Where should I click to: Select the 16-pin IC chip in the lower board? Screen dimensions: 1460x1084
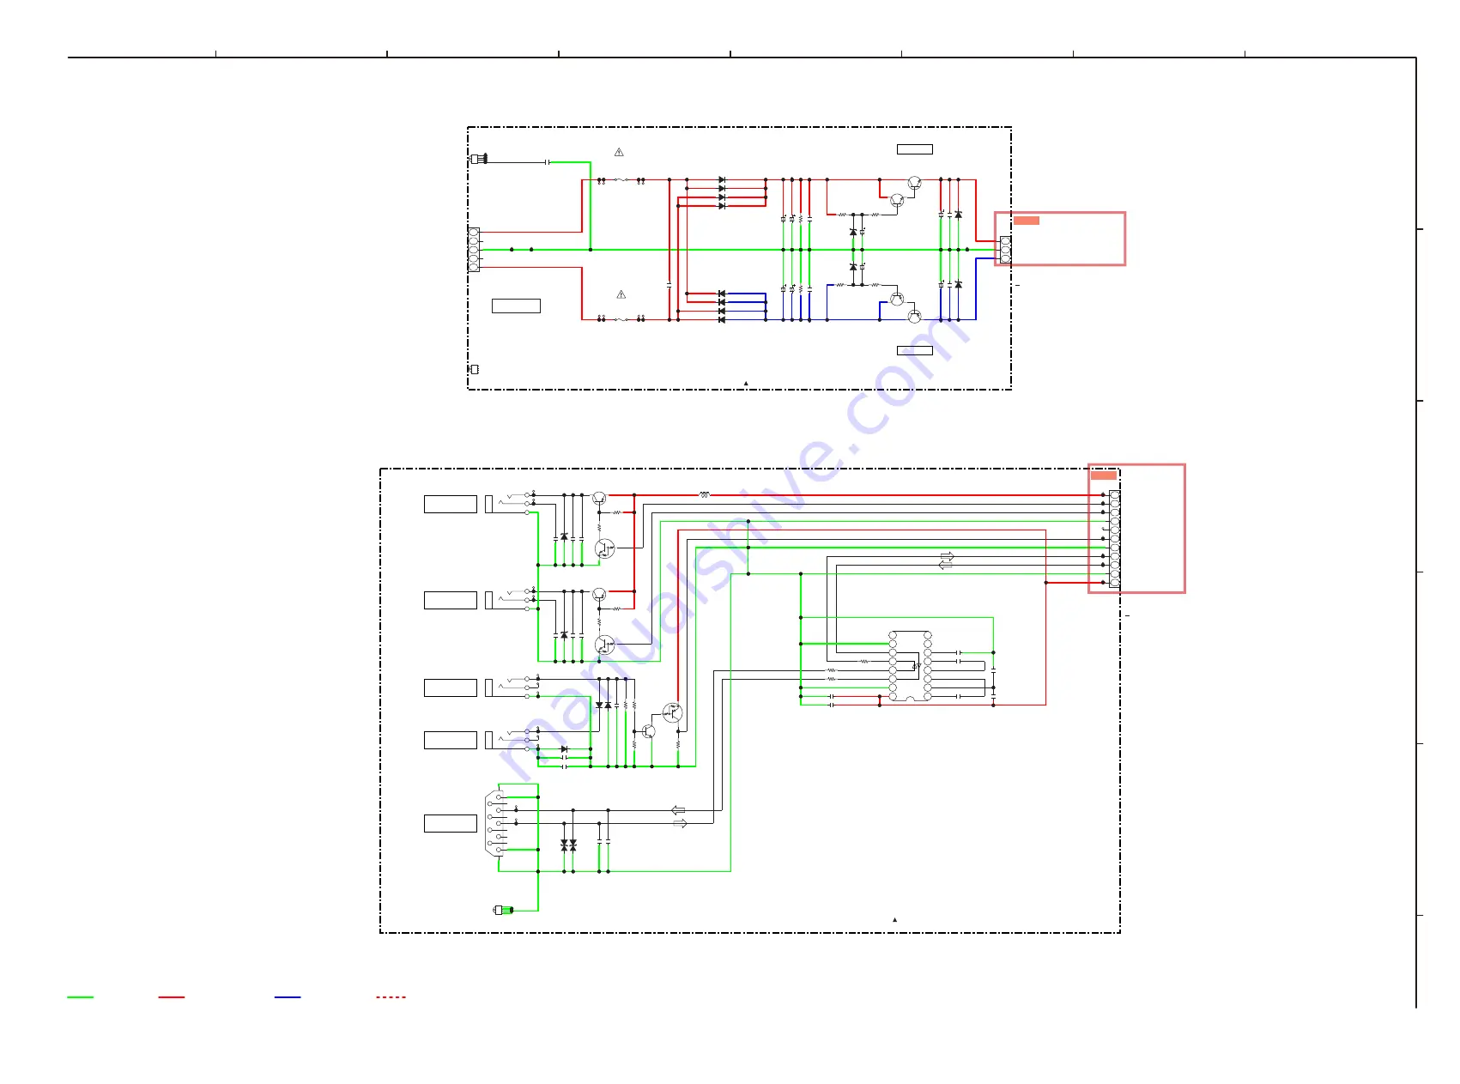[910, 666]
